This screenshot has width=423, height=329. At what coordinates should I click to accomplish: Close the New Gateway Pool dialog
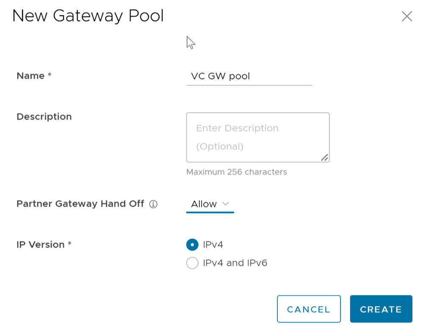406,16
